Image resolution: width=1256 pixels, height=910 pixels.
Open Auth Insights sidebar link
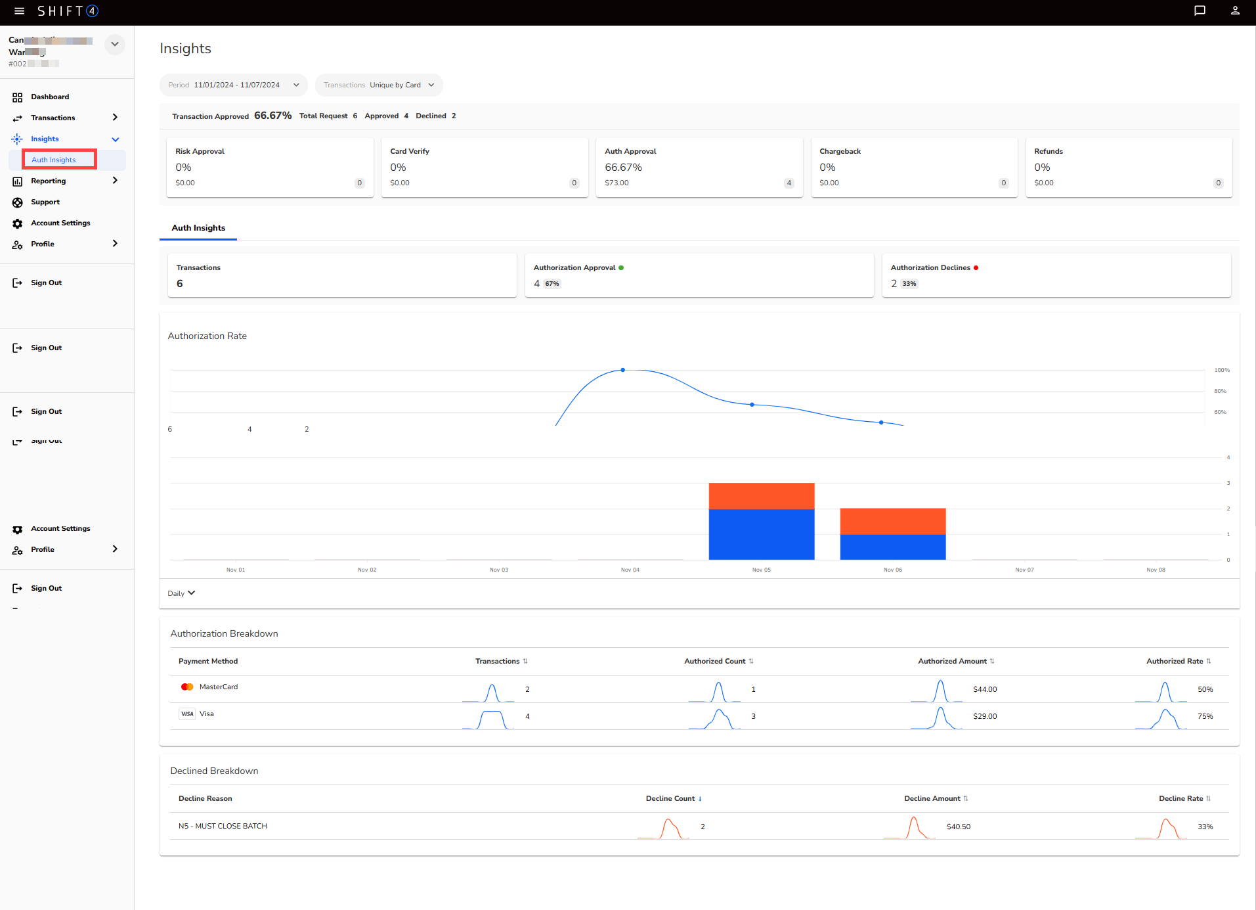click(x=54, y=160)
